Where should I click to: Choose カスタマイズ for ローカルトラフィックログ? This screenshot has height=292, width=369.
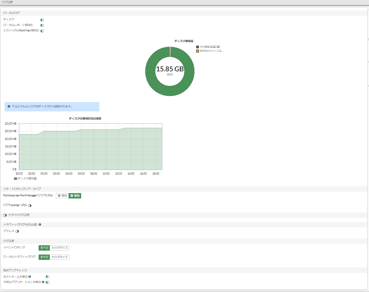tap(60, 257)
